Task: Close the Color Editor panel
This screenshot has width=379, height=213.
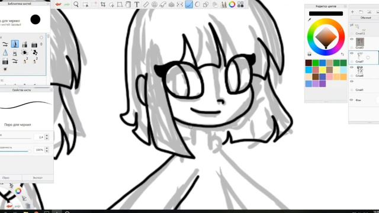Action: pyautogui.click(x=345, y=7)
